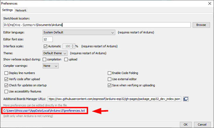Enable Display line numbers
214x128 pixels.
coord(6,73)
